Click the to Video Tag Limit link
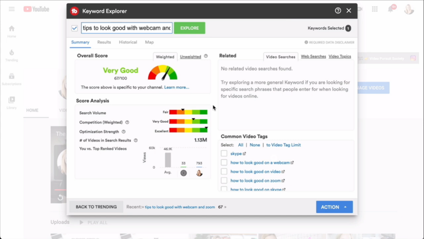Viewport: 424px width, 239px height. pos(283,145)
